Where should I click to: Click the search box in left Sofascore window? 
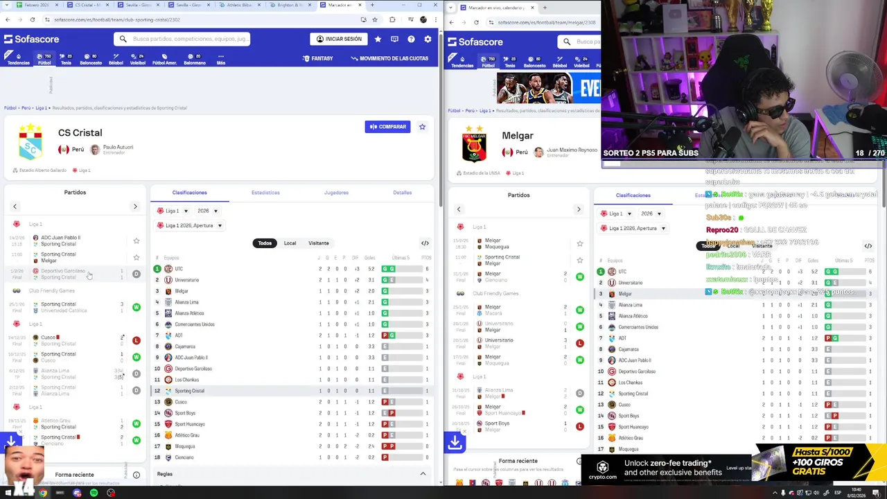point(182,39)
